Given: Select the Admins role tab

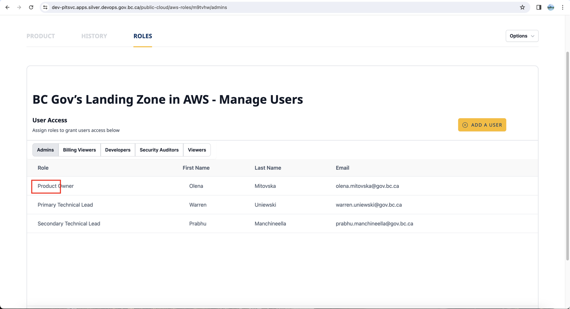Looking at the screenshot, I should (x=45, y=150).
